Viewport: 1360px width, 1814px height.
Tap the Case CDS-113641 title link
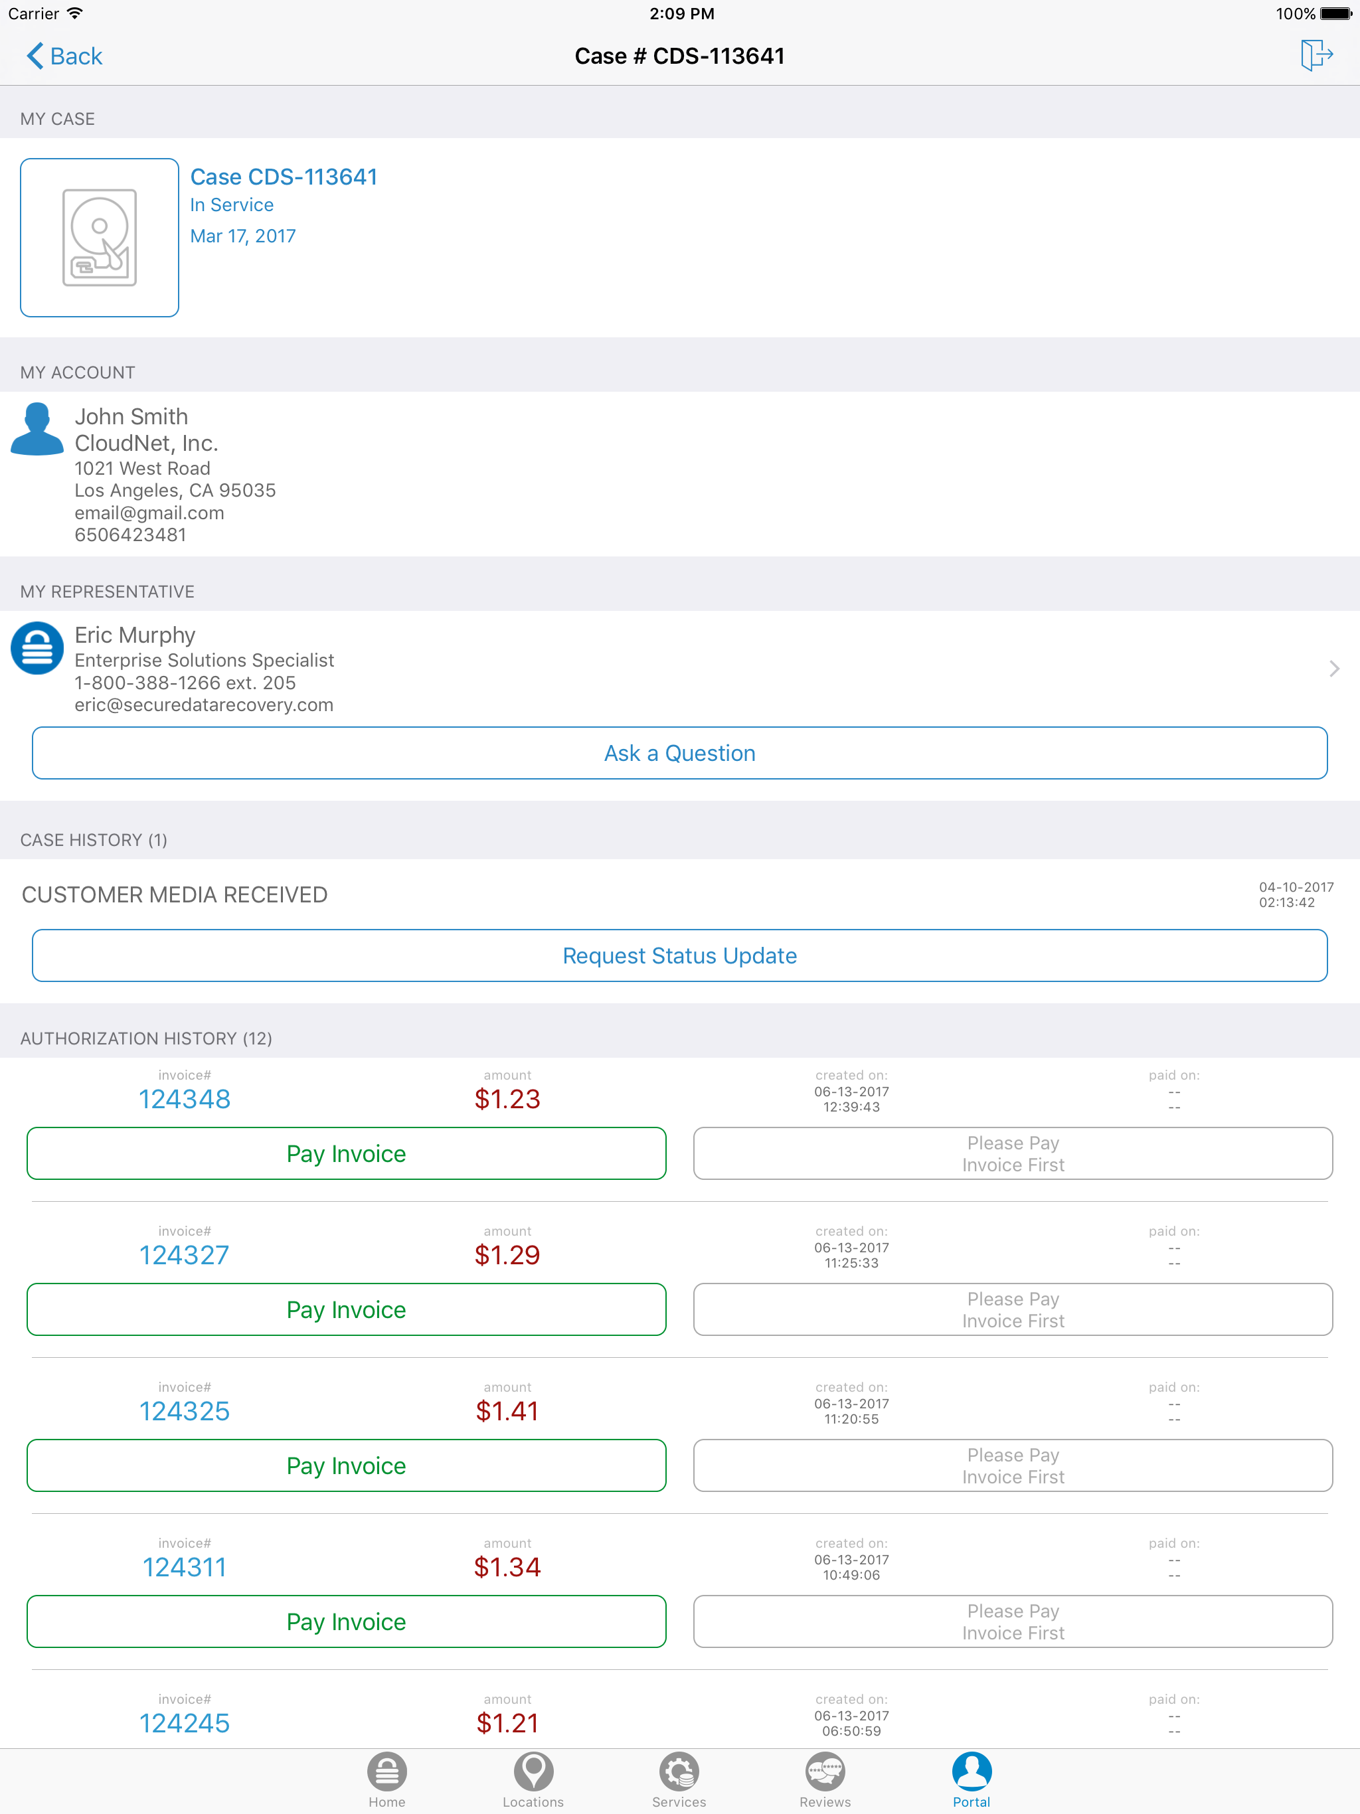pyautogui.click(x=284, y=177)
